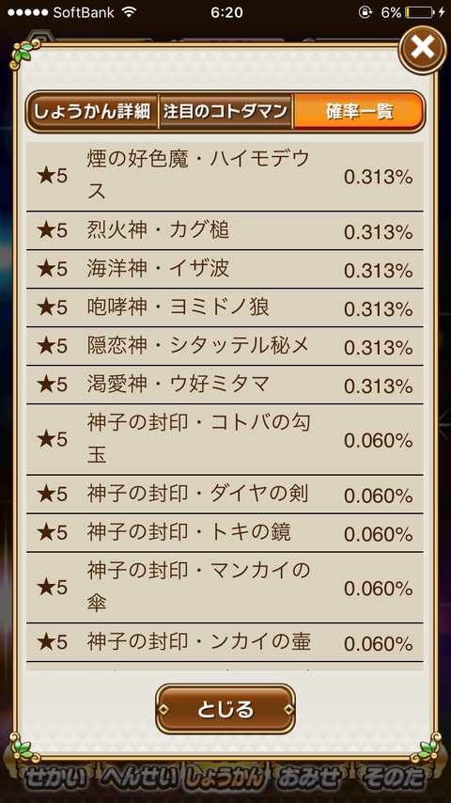Select the 確率一覧 tab
451x803 pixels.
[x=358, y=111]
